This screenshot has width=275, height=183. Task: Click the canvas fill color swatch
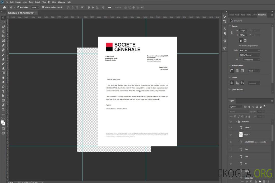tap(240, 60)
